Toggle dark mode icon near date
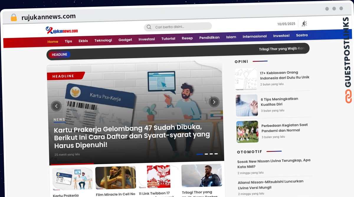This screenshot has width=354, height=197. point(304,24)
